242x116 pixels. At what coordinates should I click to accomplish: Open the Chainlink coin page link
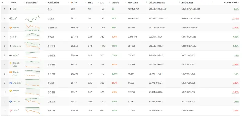point(17,83)
